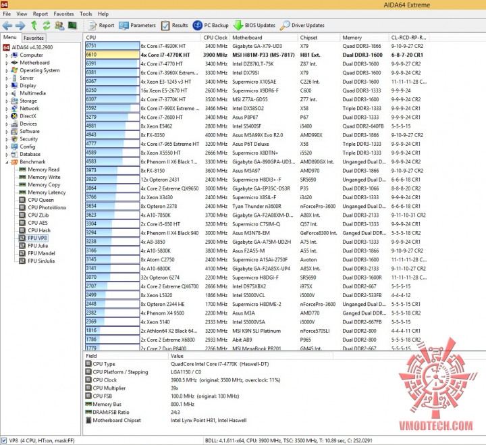Select the Config tree item
The width and height of the screenshot is (486, 445).
click(x=23, y=147)
